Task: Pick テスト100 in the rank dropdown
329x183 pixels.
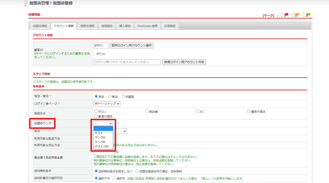Action: click(101, 146)
